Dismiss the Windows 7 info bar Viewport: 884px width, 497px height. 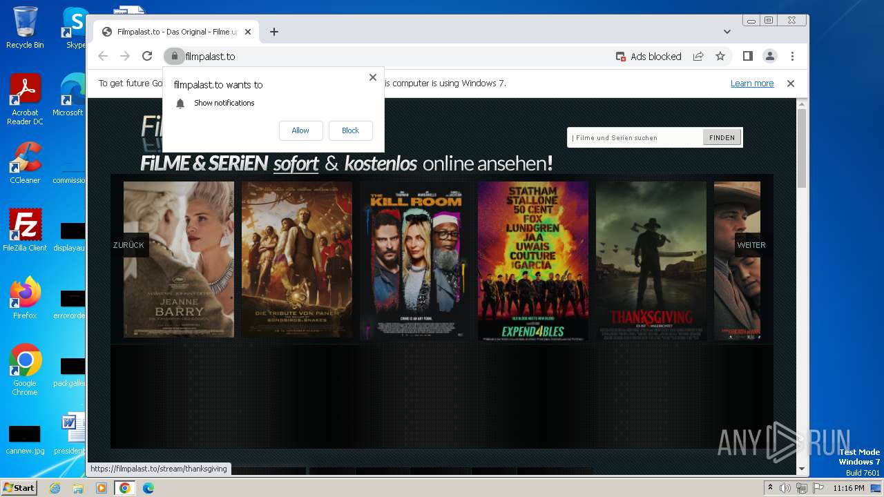[x=791, y=83]
